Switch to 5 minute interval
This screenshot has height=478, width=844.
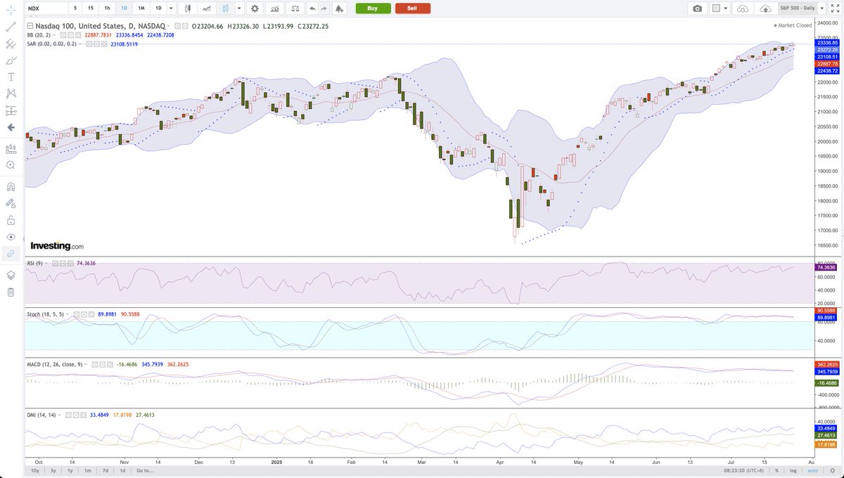point(75,8)
